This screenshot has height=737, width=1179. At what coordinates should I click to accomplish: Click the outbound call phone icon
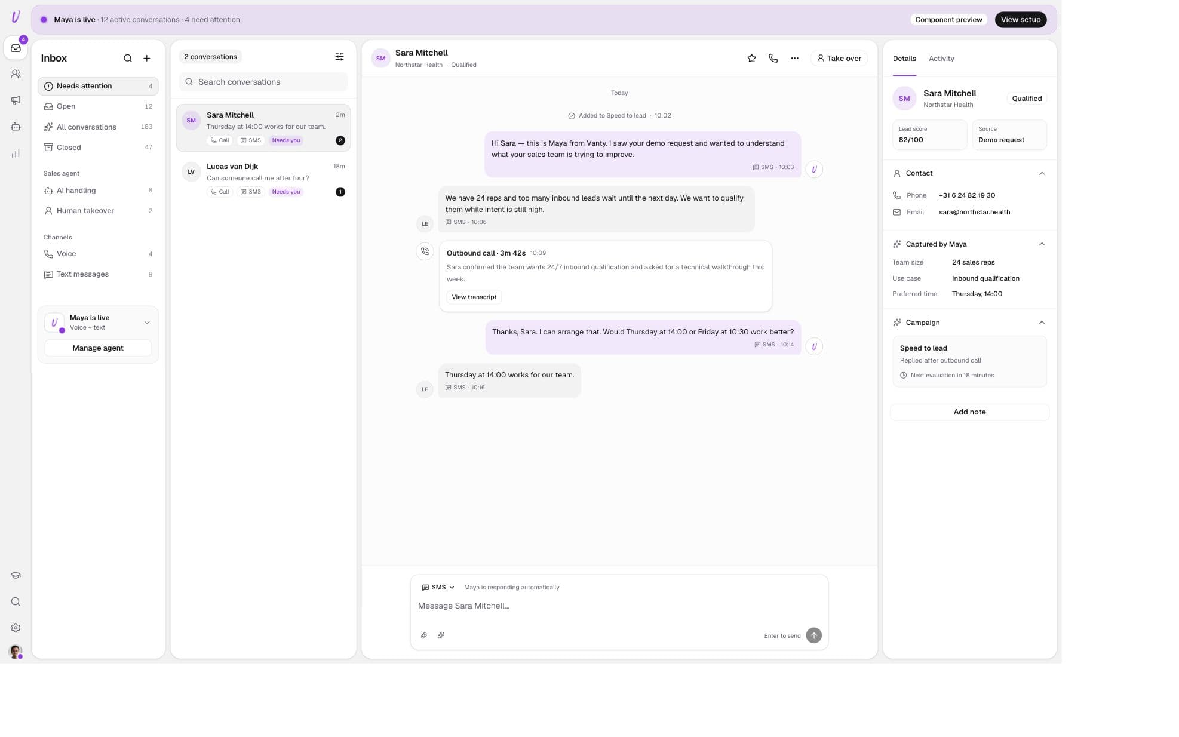tap(425, 251)
